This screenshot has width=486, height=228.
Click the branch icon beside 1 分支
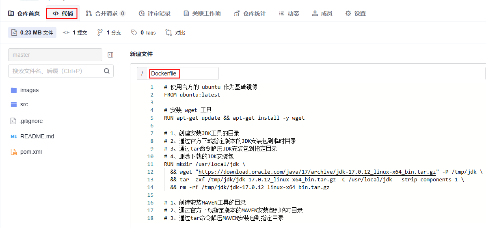[100, 32]
